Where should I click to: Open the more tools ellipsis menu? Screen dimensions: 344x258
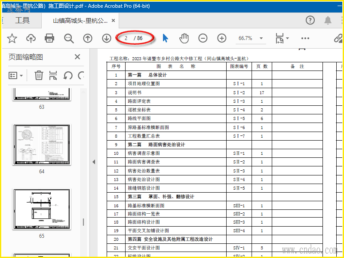pos(305,38)
